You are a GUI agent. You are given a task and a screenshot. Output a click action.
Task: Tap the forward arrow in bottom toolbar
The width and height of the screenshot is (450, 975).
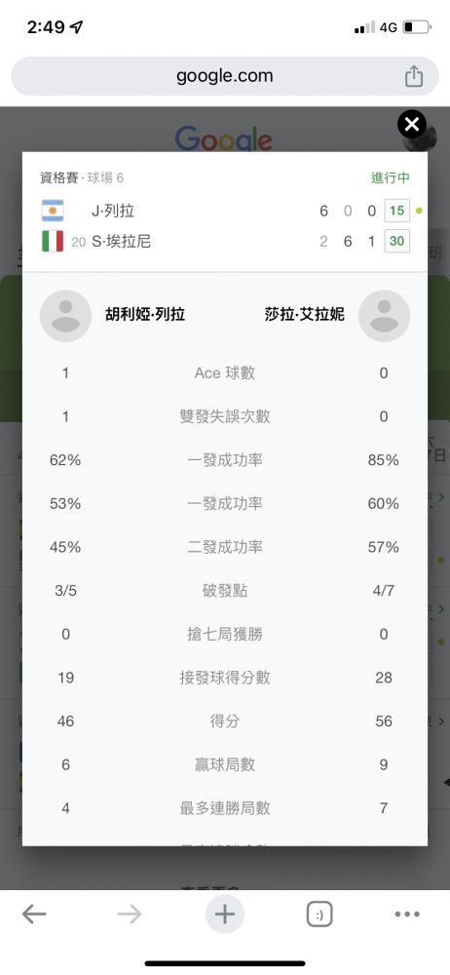coord(130,914)
